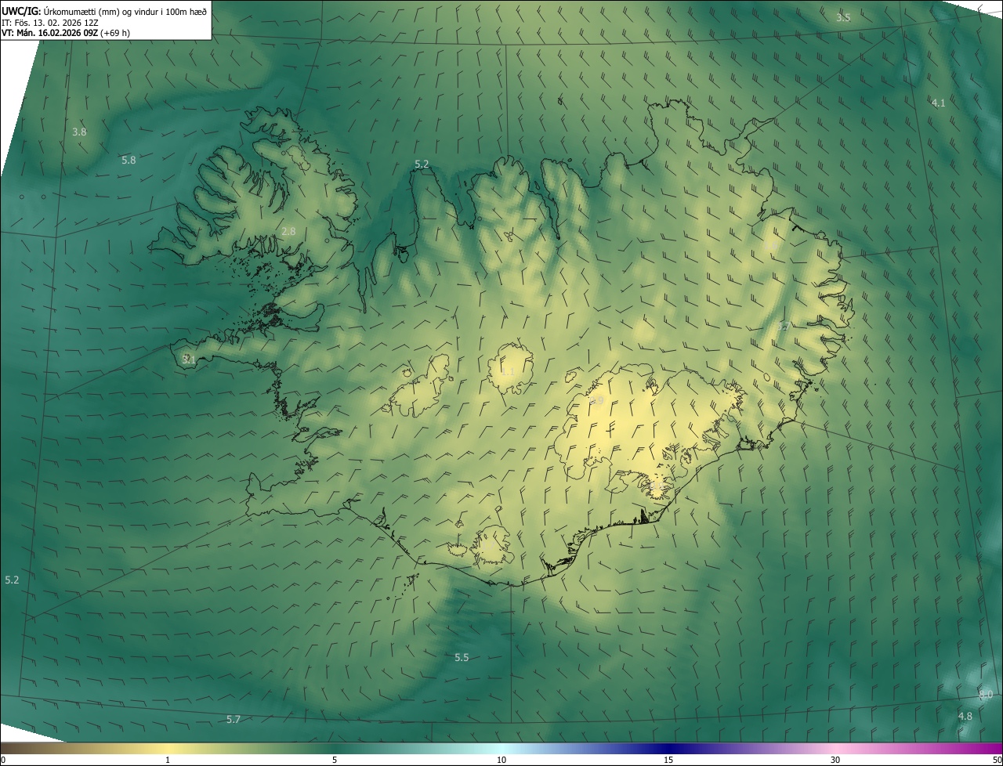
Task: Click the 1.1 label inside the central glacier
Action: (507, 371)
